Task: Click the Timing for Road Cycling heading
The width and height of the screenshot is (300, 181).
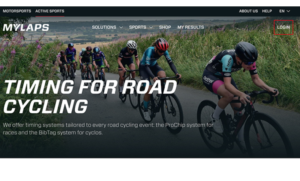Action: pos(90,97)
